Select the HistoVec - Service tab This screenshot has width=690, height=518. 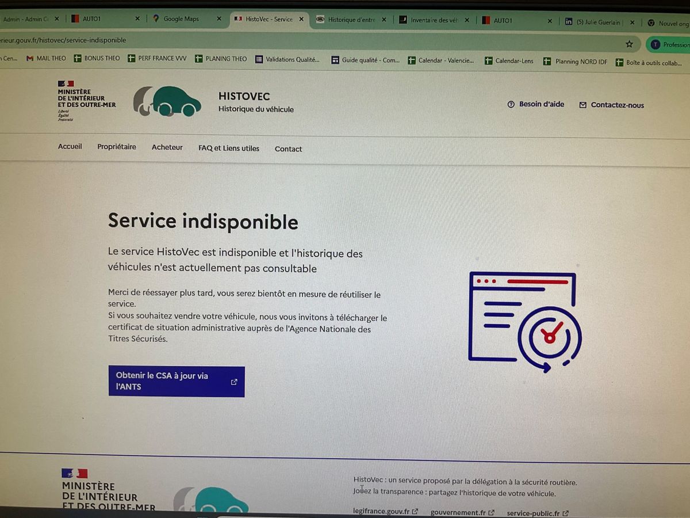[x=269, y=19]
